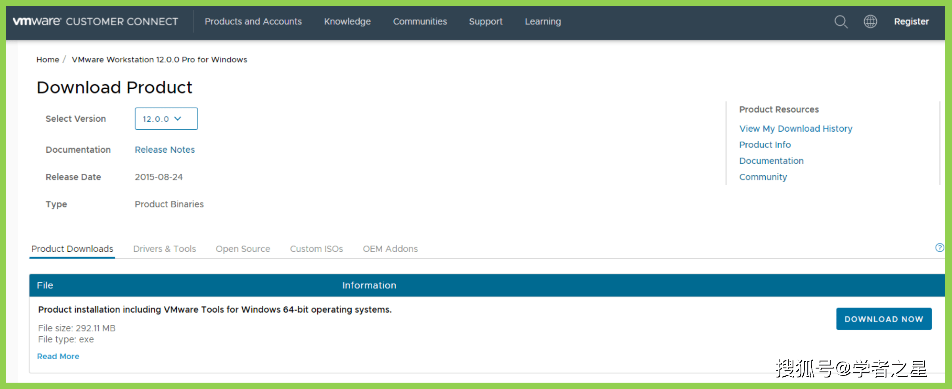Click the File column header

click(x=45, y=285)
